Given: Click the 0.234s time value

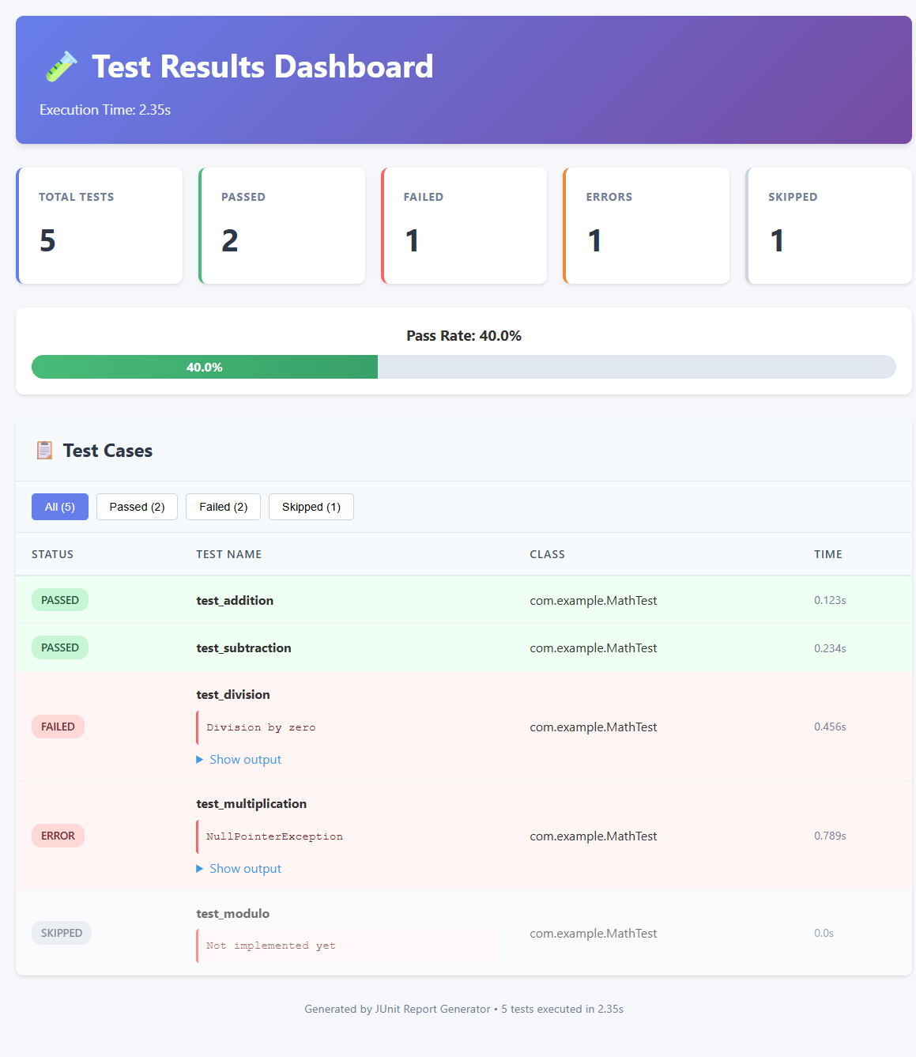Looking at the screenshot, I should (830, 648).
